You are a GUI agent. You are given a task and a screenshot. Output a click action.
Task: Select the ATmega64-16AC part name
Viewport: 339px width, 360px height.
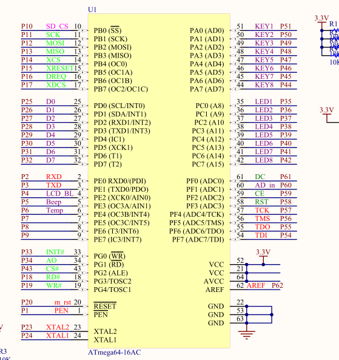tap(115, 352)
